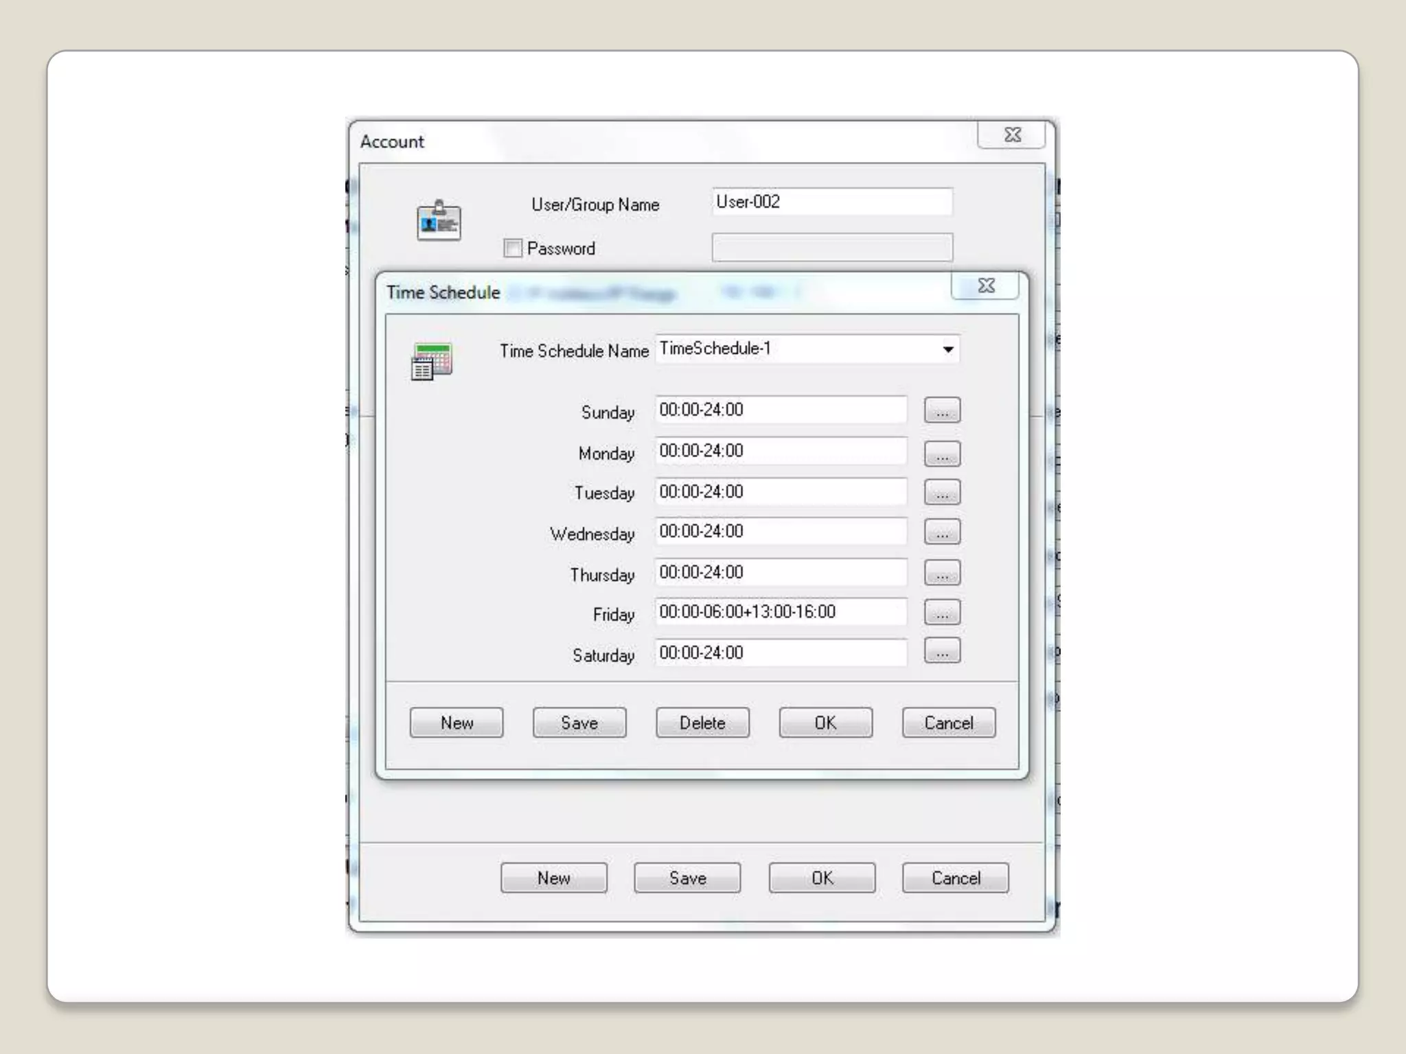Open Saturday time range browse button
Image resolution: width=1406 pixels, height=1054 pixels.
942,651
